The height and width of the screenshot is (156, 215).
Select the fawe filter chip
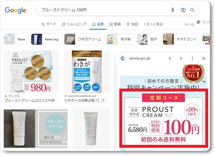16,39
